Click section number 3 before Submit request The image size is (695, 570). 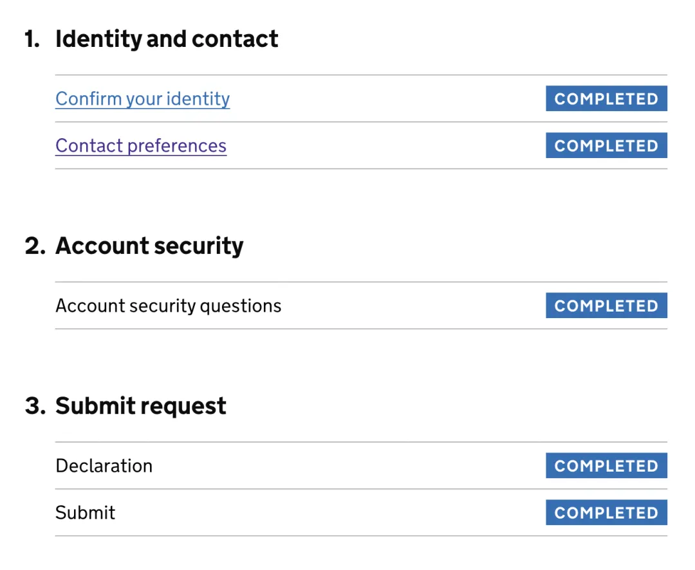pyautogui.click(x=34, y=406)
